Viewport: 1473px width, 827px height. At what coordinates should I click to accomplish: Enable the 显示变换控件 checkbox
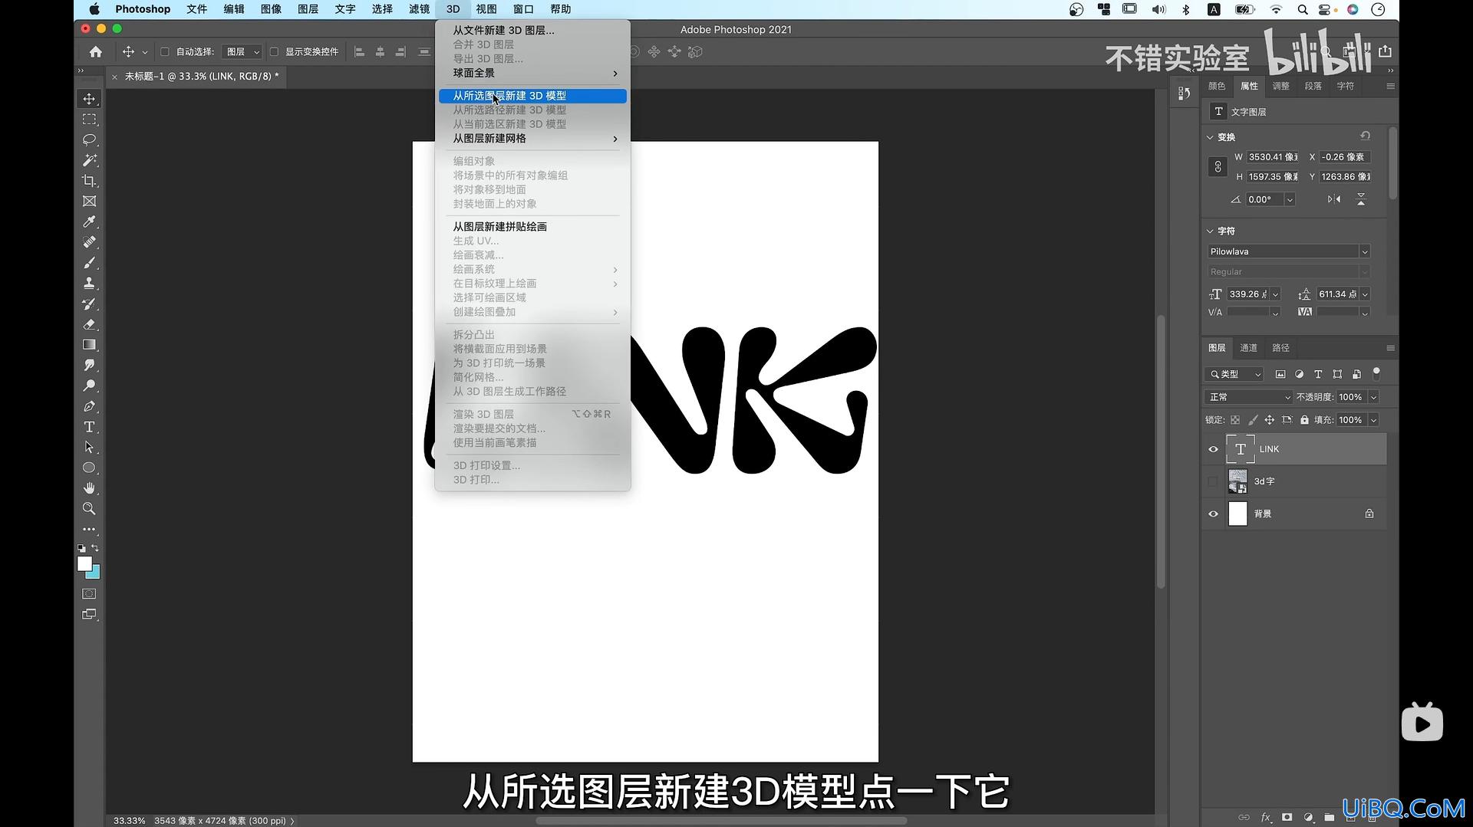coord(274,51)
